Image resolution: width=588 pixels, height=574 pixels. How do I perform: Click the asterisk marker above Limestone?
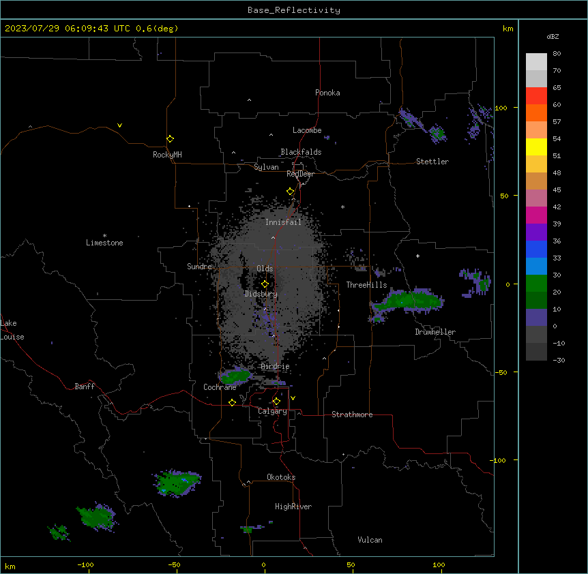(104, 235)
